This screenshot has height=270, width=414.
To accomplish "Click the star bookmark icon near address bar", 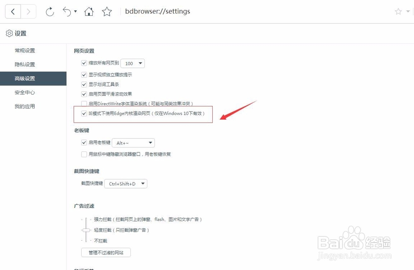I will pos(107,12).
